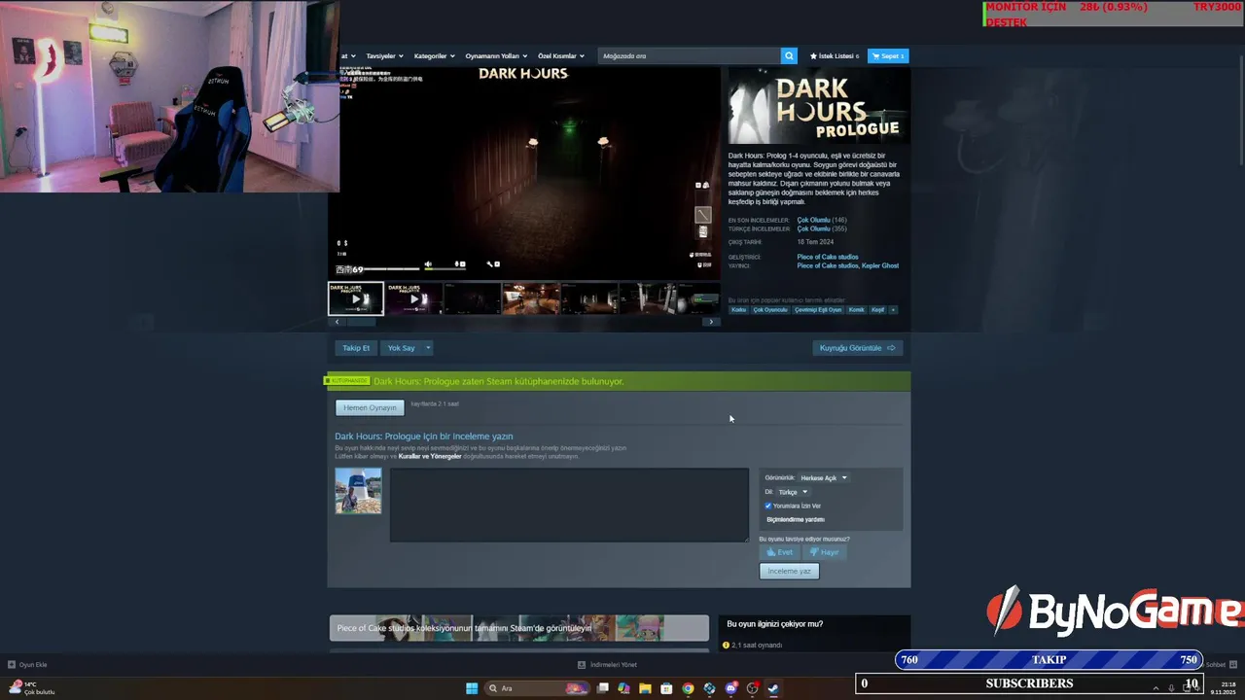Click the İnceleme yaz button

[x=789, y=571]
